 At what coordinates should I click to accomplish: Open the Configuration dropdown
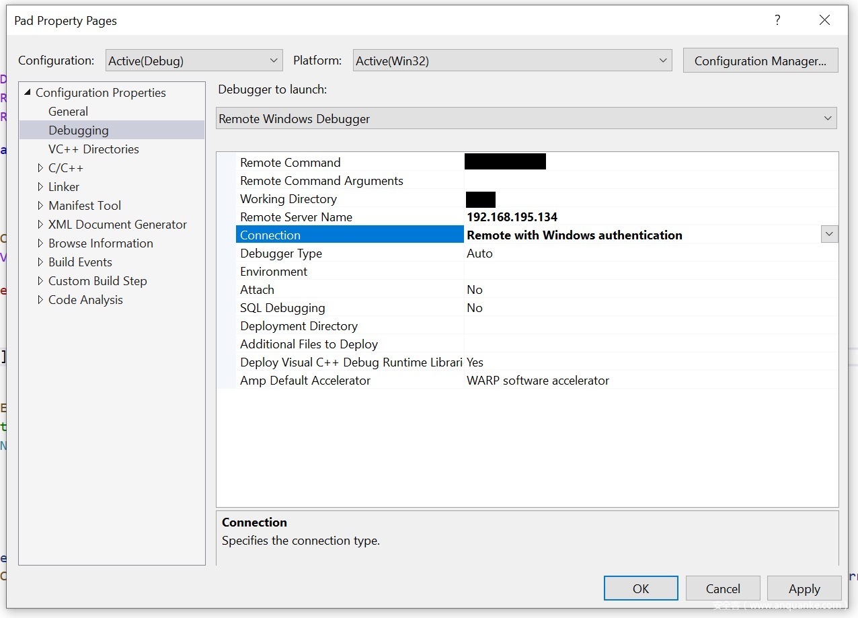(194, 61)
